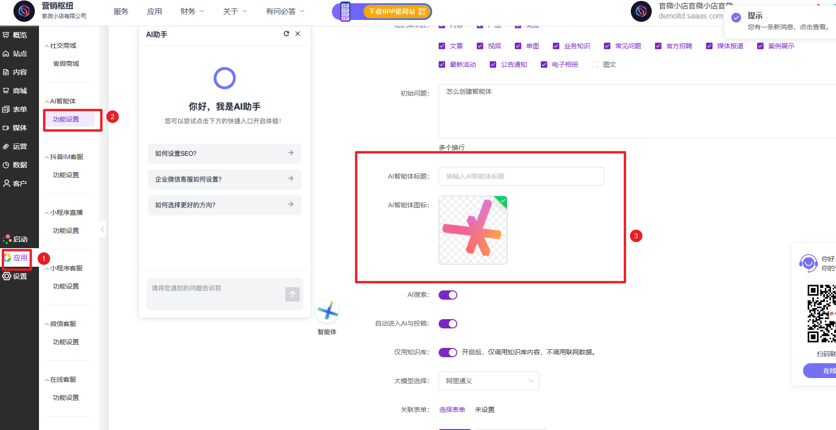This screenshot has height=430, width=836.
Task: Refresh the AI助手 chat panel
Action: (x=286, y=34)
